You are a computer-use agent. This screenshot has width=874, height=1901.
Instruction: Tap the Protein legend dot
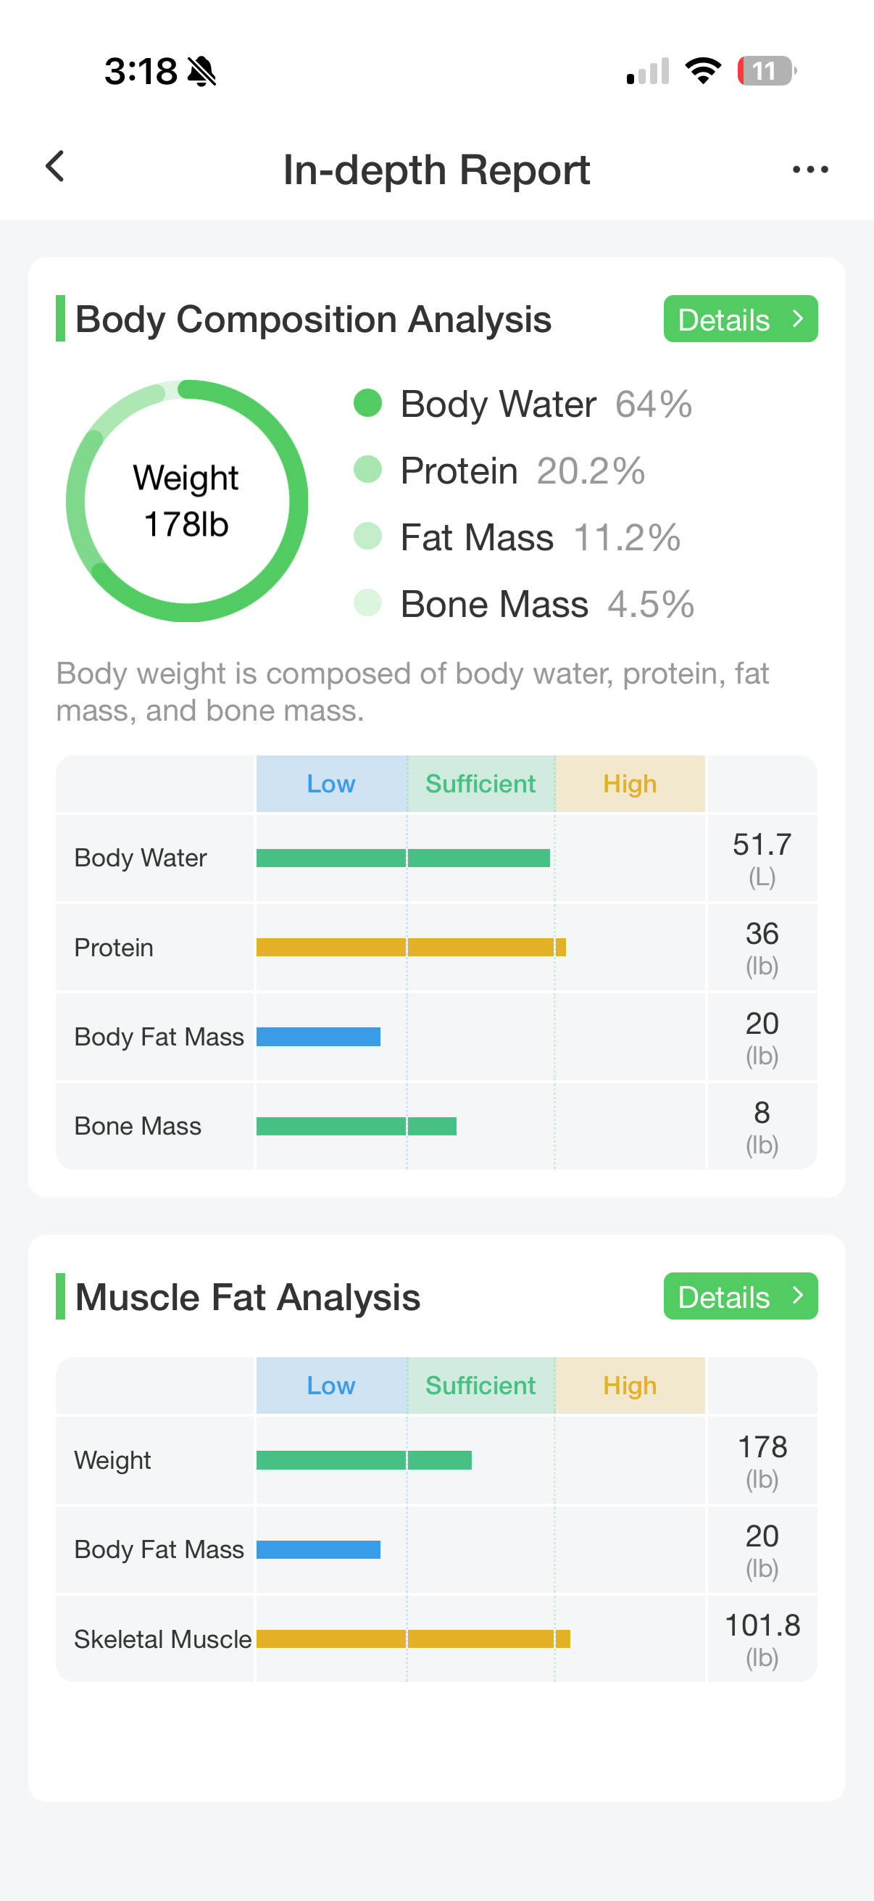coord(367,469)
